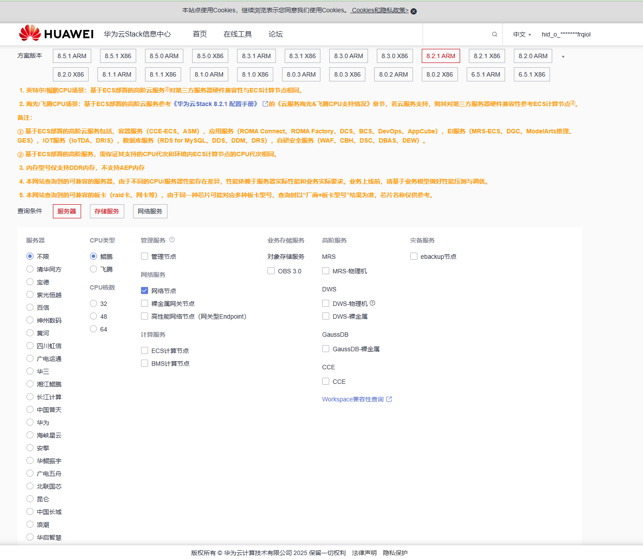Viewport: 643px width, 559px height.
Task: Select 湘江鲲鹏 server vendor
Action: click(x=30, y=384)
